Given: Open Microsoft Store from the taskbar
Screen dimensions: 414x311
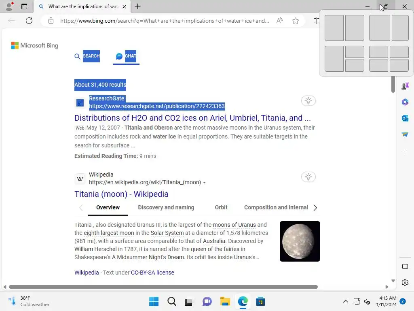Looking at the screenshot, I should click(260, 301).
